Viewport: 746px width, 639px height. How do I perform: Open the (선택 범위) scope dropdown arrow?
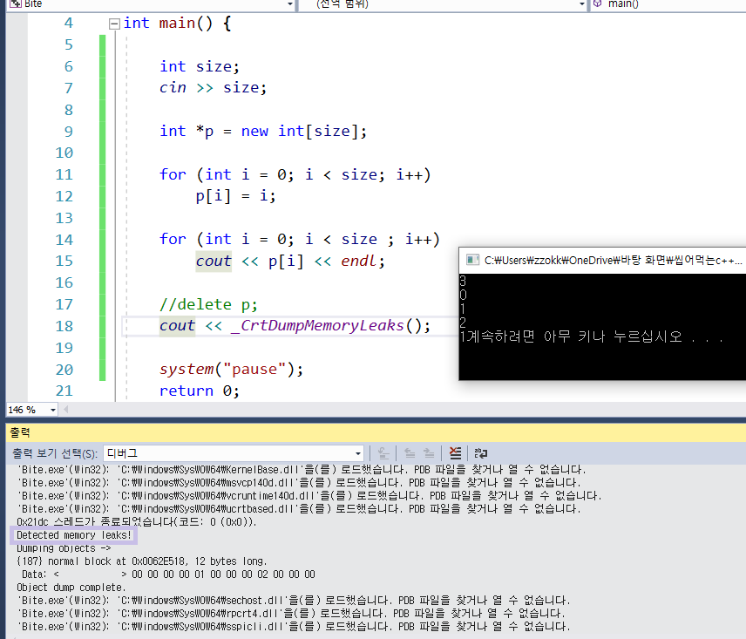[x=581, y=3]
